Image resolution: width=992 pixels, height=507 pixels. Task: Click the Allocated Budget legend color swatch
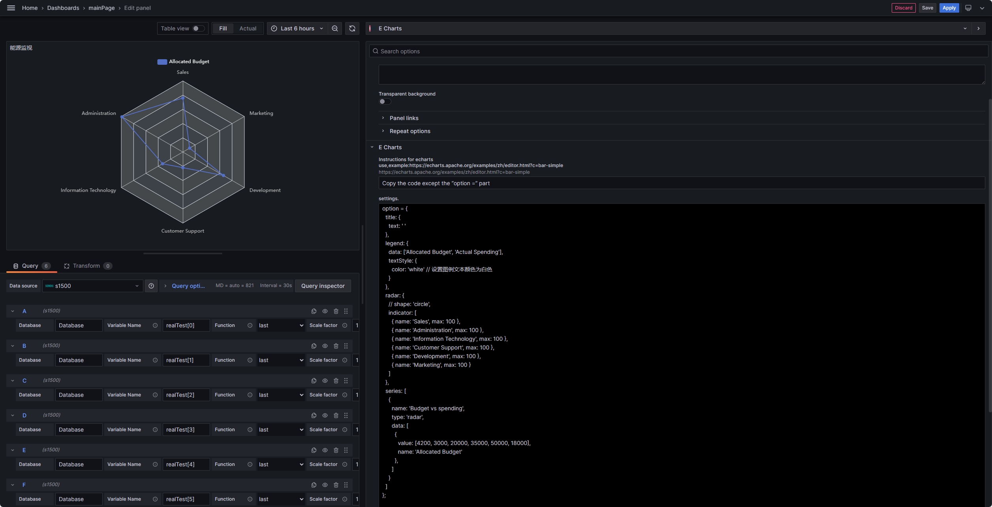tap(162, 62)
